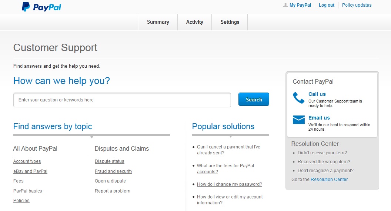The width and height of the screenshot is (391, 211).
Task: Click the 'Disputes and Claims' heading
Action: [122, 149]
